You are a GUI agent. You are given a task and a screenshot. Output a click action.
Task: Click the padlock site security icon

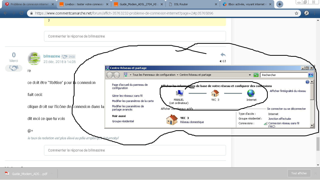tap(31, 13)
